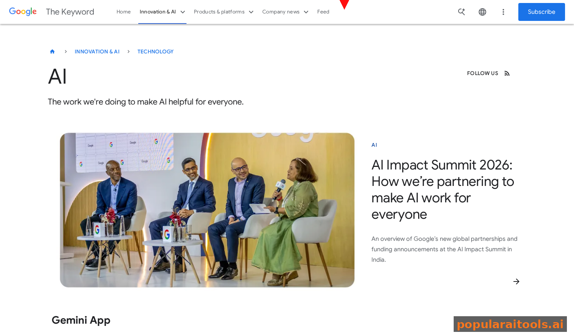Click the home breadcrumb icon
Screen dimensions: 574x336
(52, 51)
